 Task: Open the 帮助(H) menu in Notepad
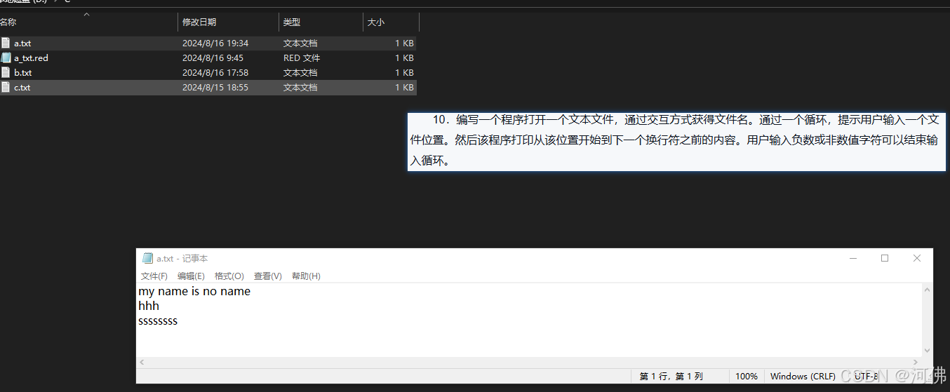click(306, 276)
